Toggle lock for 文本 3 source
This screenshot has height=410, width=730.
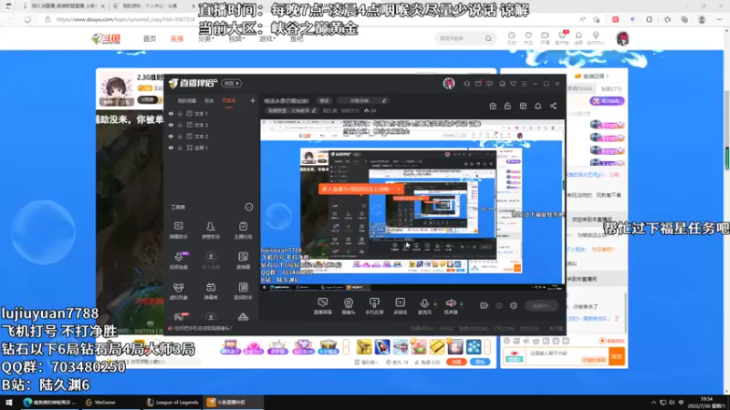[x=180, y=125]
